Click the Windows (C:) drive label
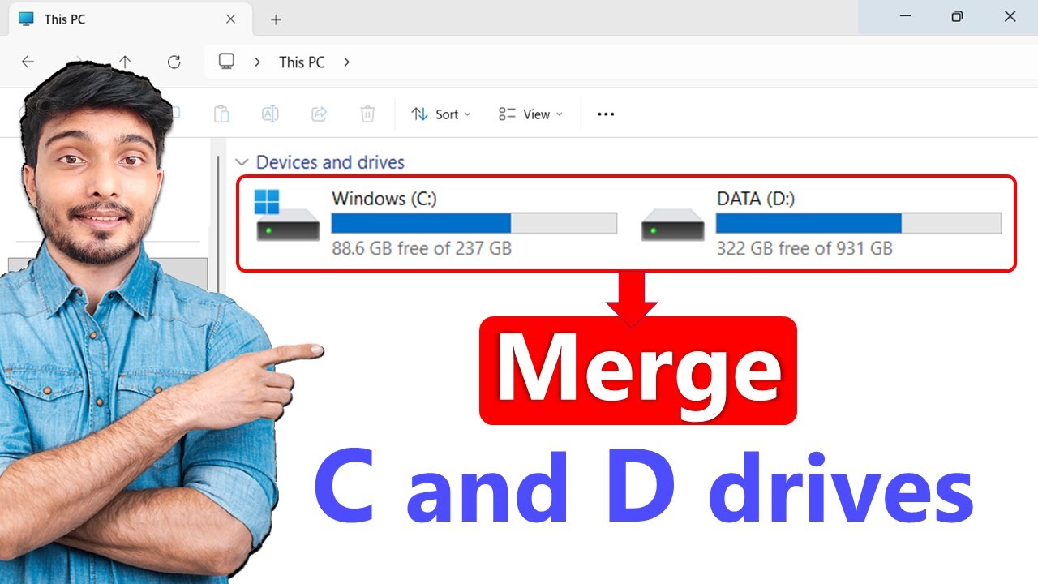The image size is (1038, 584). [x=384, y=198]
